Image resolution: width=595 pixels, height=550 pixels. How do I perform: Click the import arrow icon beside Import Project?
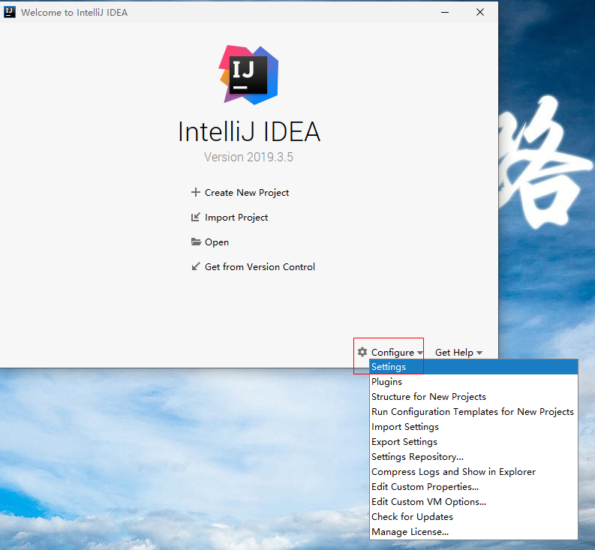click(195, 217)
